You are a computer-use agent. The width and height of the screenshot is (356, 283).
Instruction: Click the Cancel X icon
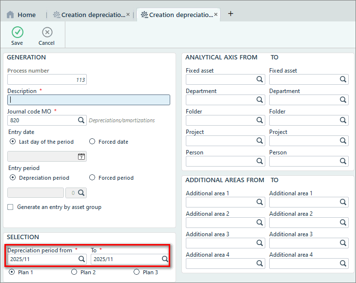(47, 33)
